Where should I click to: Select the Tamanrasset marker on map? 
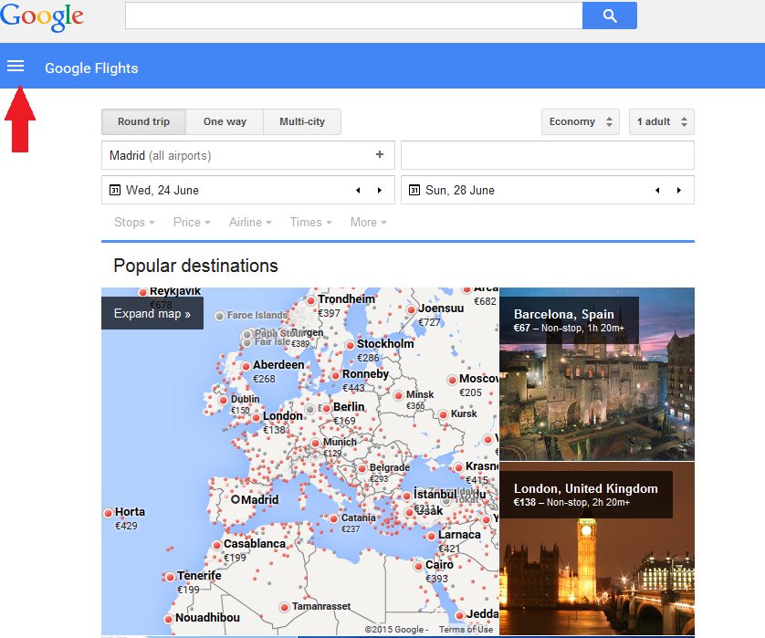click(285, 607)
